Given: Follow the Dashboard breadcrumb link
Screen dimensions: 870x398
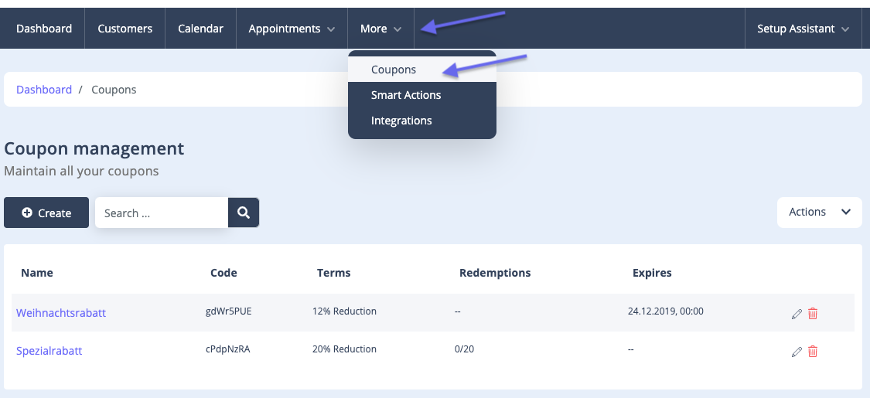Looking at the screenshot, I should click(x=44, y=90).
